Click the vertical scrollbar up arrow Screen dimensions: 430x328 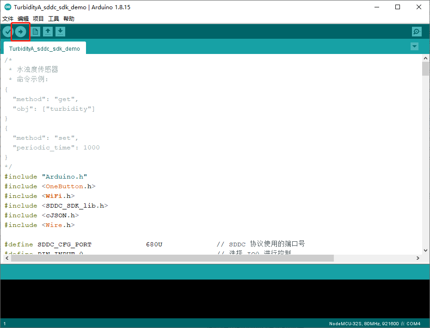(x=425, y=58)
